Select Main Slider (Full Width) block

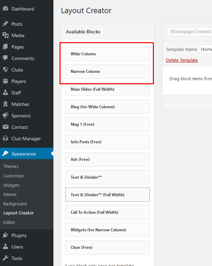[x=108, y=89]
